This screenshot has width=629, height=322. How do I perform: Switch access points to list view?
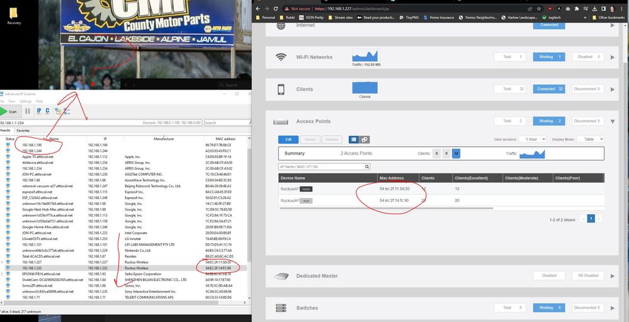pos(354,139)
